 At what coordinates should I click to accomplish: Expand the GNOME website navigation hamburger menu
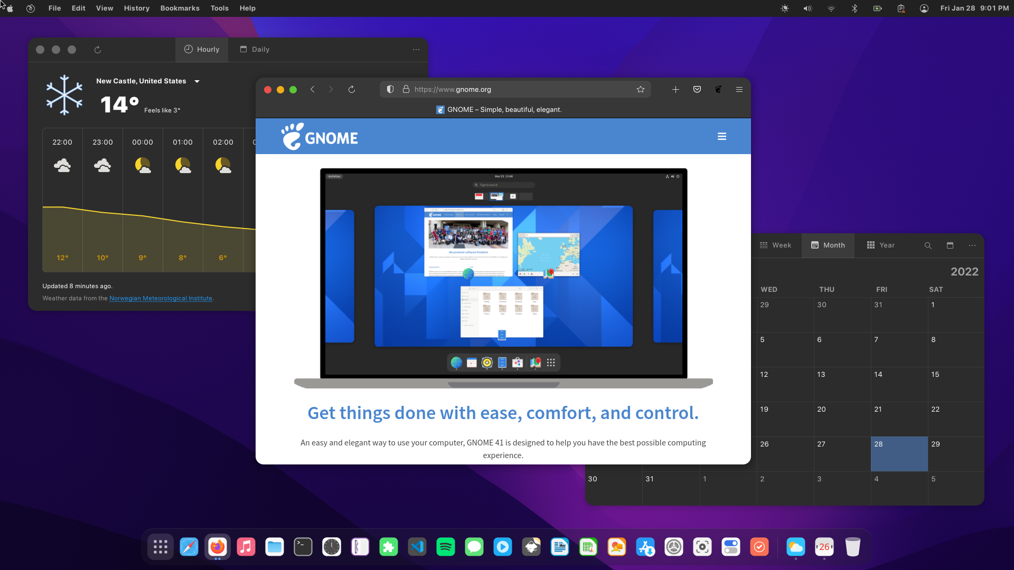pyautogui.click(x=722, y=137)
